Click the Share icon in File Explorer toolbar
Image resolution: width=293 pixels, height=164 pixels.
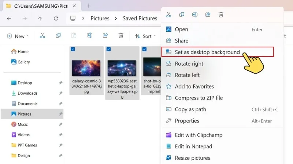click(x=105, y=36)
